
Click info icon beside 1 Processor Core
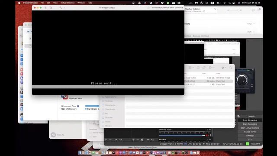click(78, 106)
